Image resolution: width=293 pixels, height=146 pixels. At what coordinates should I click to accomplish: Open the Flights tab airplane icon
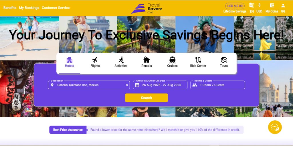(x=95, y=60)
